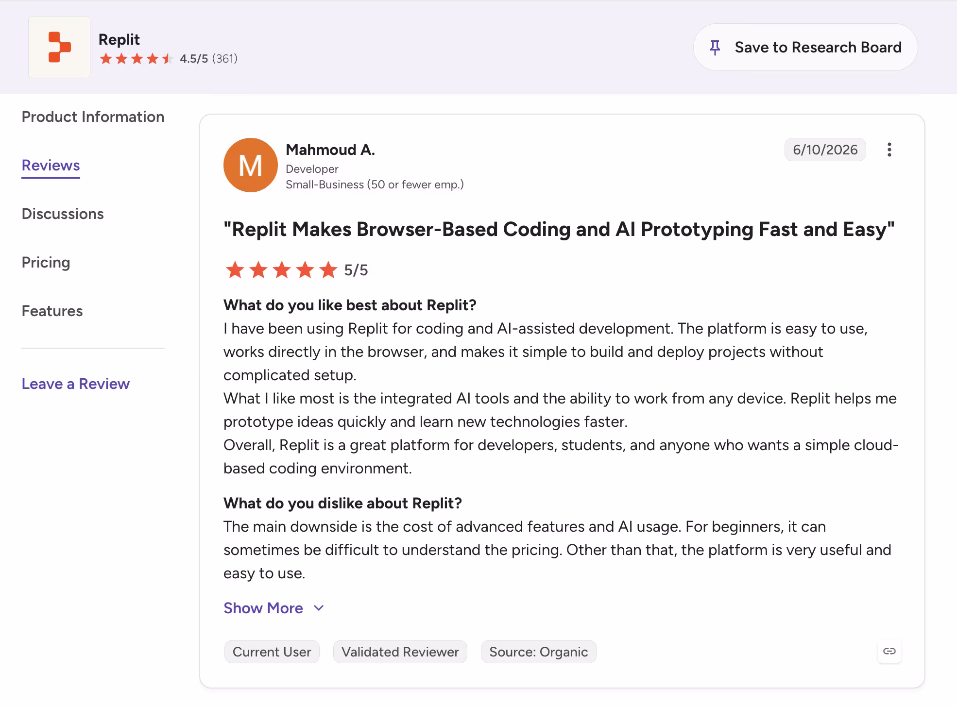Click the Source: Organic tag
The width and height of the screenshot is (957, 706).
[538, 652]
